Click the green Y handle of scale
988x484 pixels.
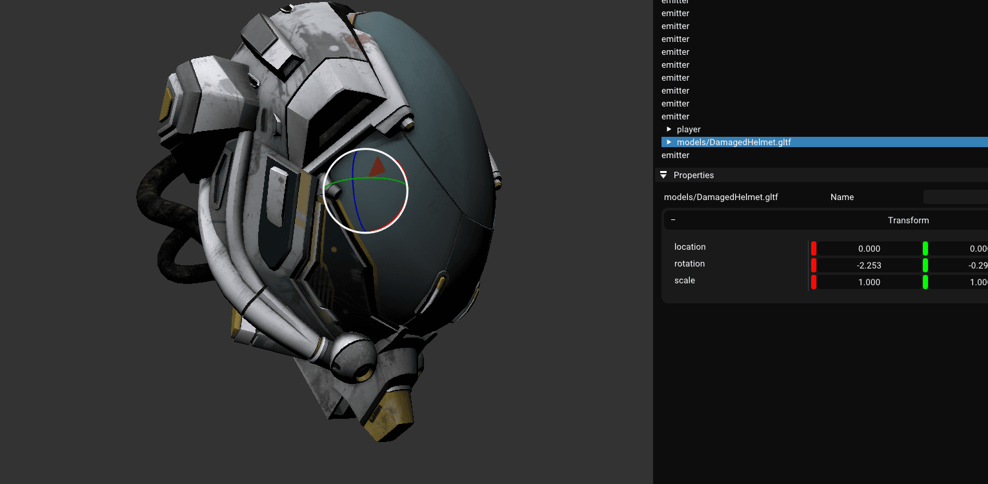tap(925, 282)
